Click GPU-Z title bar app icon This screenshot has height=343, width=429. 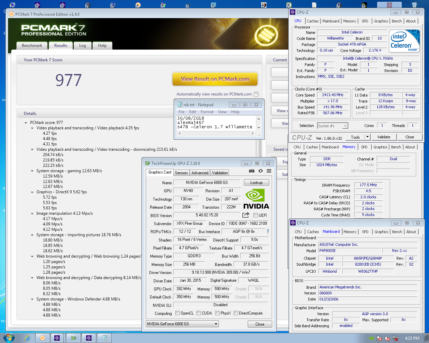(147, 163)
